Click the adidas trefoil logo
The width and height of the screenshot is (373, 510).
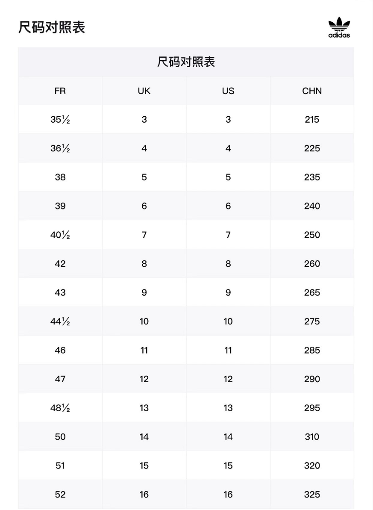tap(339, 28)
